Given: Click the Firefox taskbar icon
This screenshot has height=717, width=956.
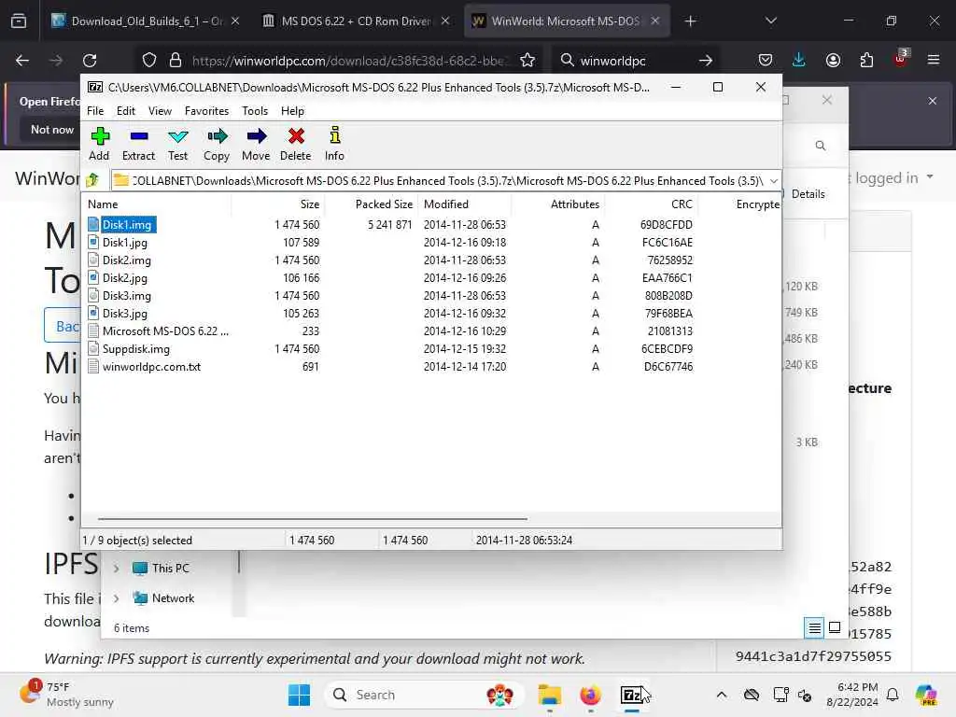Looking at the screenshot, I should pyautogui.click(x=590, y=695).
